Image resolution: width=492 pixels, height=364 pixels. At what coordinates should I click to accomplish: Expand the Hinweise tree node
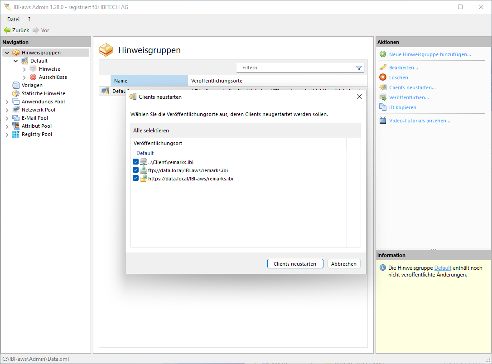point(24,69)
